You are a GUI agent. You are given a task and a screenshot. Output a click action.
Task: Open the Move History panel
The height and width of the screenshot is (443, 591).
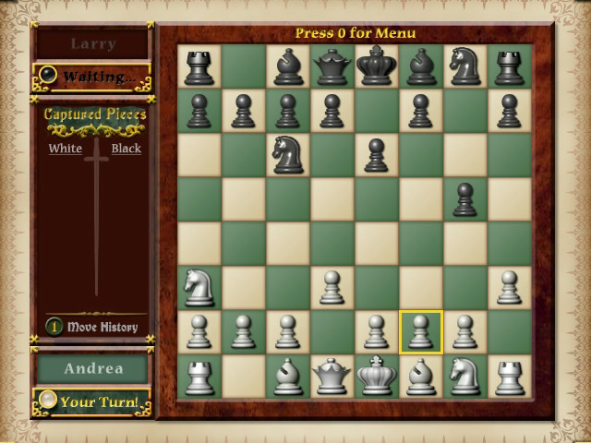[x=102, y=327]
